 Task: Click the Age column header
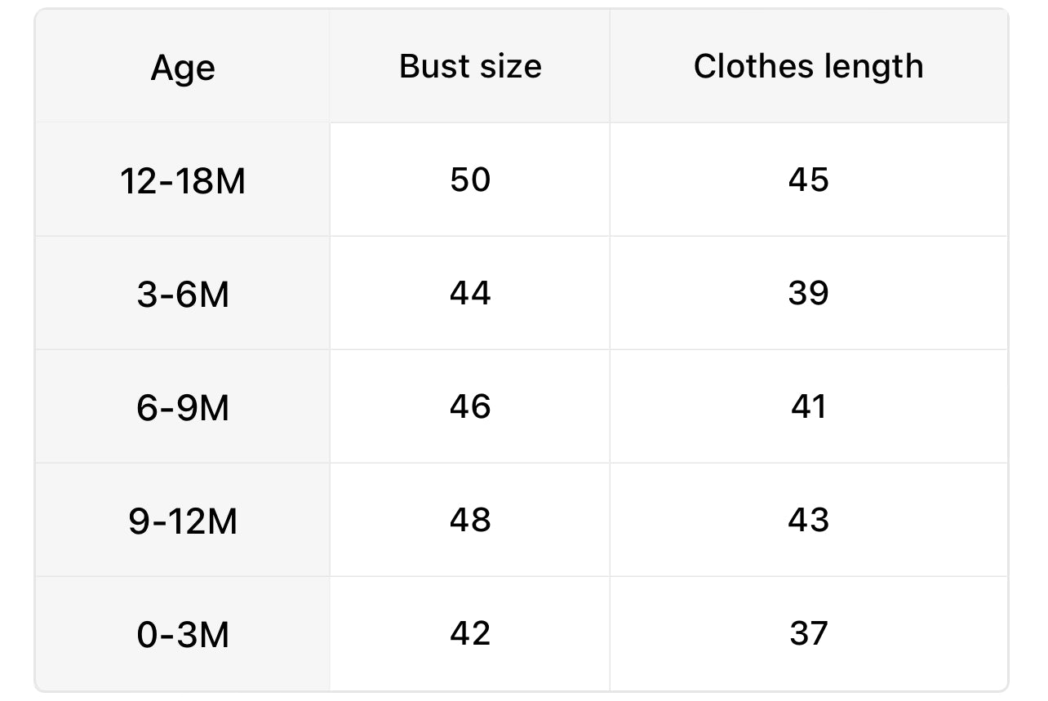(x=183, y=67)
